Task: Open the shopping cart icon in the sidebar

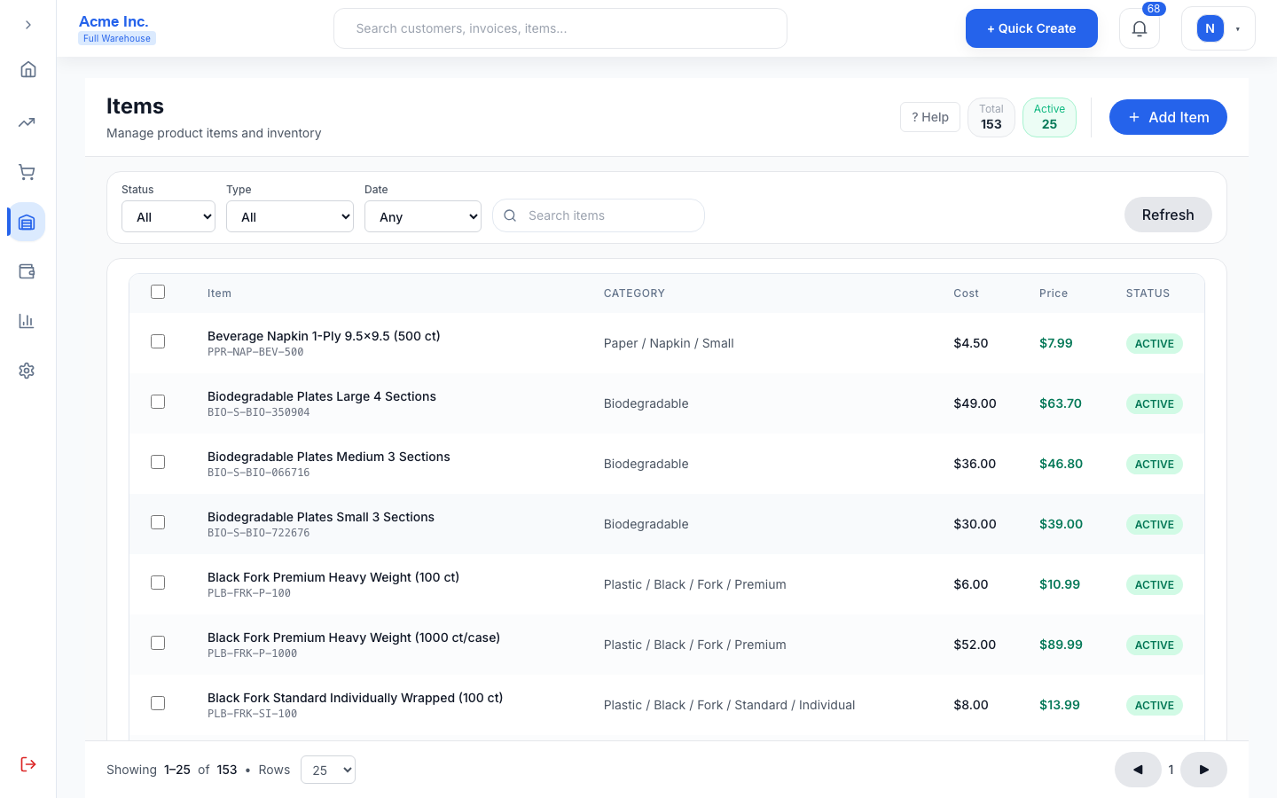Action: click(x=27, y=172)
